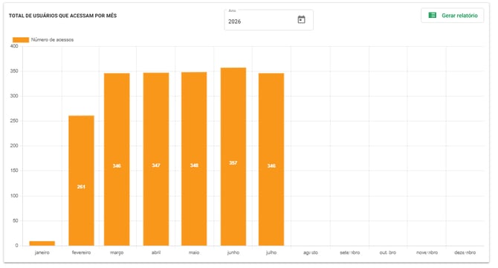Click the dezembro axis label
The width and height of the screenshot is (498, 268).
[x=465, y=252]
